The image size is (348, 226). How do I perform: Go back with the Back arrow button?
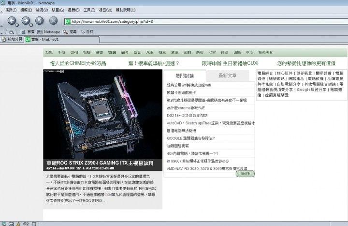coord(12,21)
